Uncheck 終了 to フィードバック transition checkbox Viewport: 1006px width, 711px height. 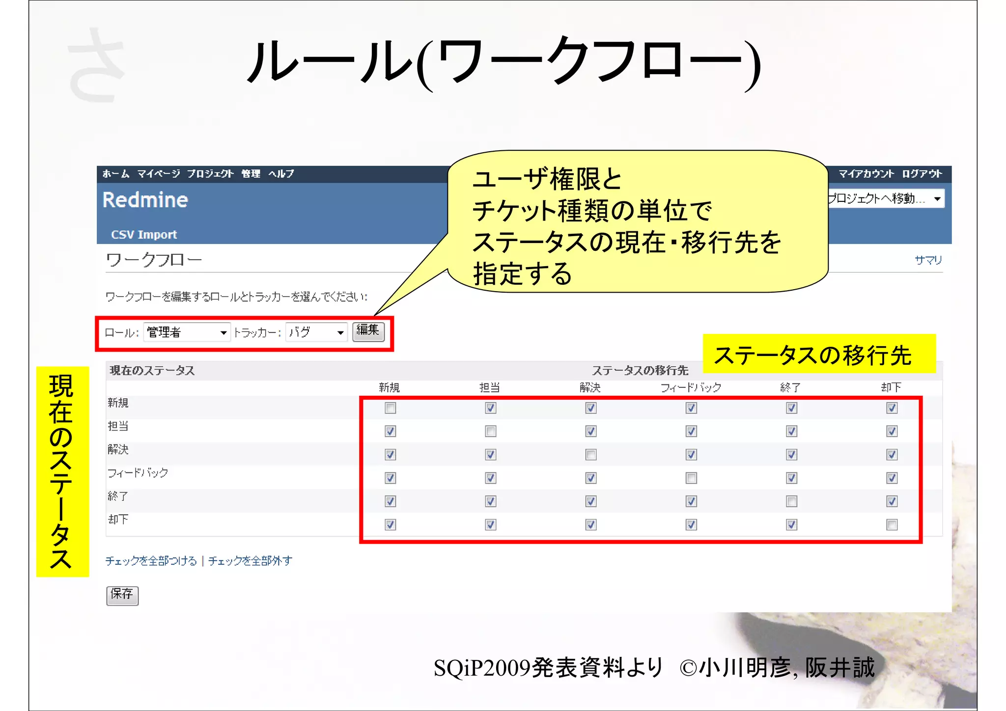coord(691,501)
